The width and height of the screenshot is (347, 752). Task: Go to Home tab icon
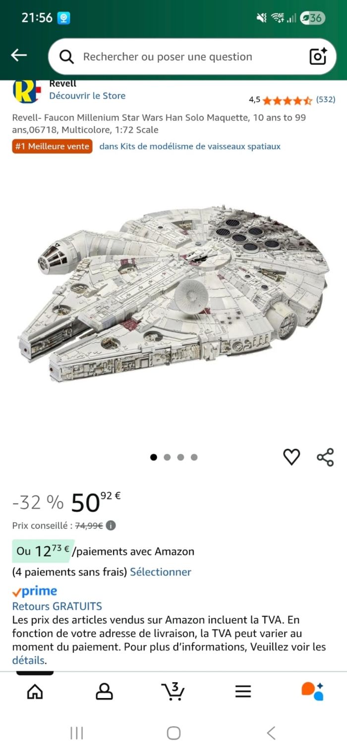click(35, 691)
